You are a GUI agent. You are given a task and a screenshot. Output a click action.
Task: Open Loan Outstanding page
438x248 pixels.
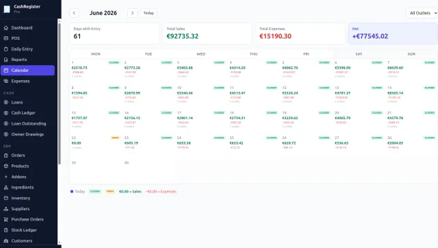[x=27, y=123]
